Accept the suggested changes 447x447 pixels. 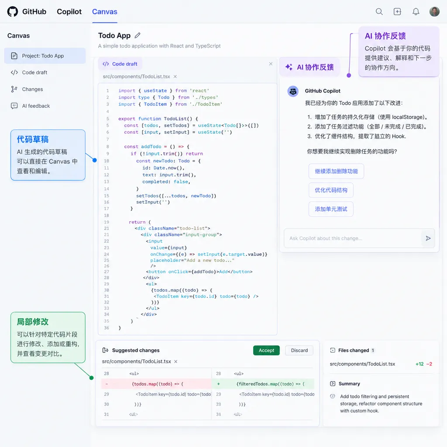(266, 351)
